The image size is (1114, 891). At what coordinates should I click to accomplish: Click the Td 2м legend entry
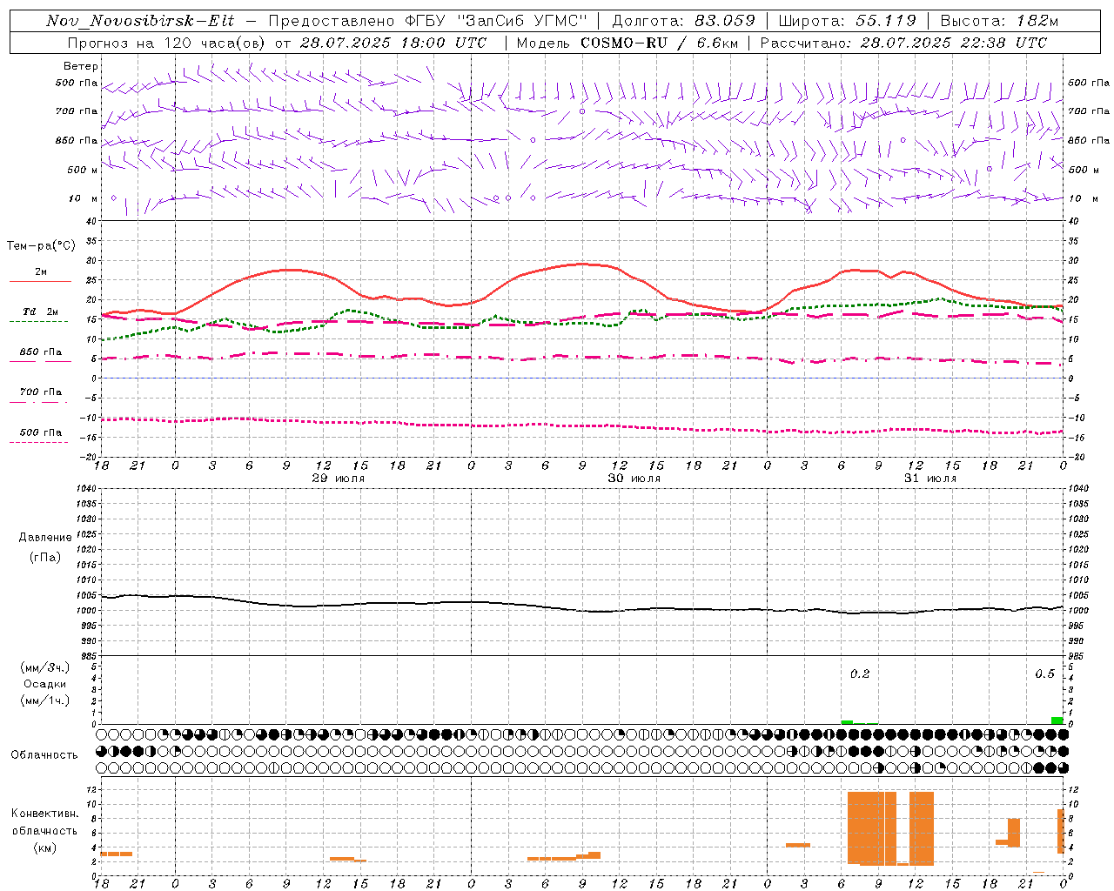[x=41, y=312]
